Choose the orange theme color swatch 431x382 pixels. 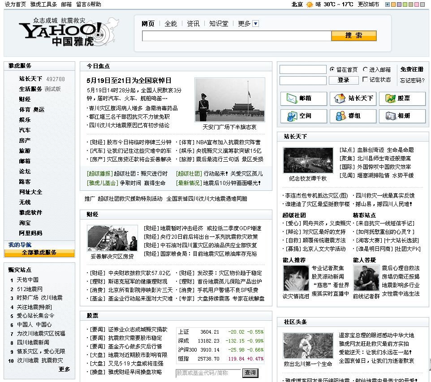pos(393,4)
